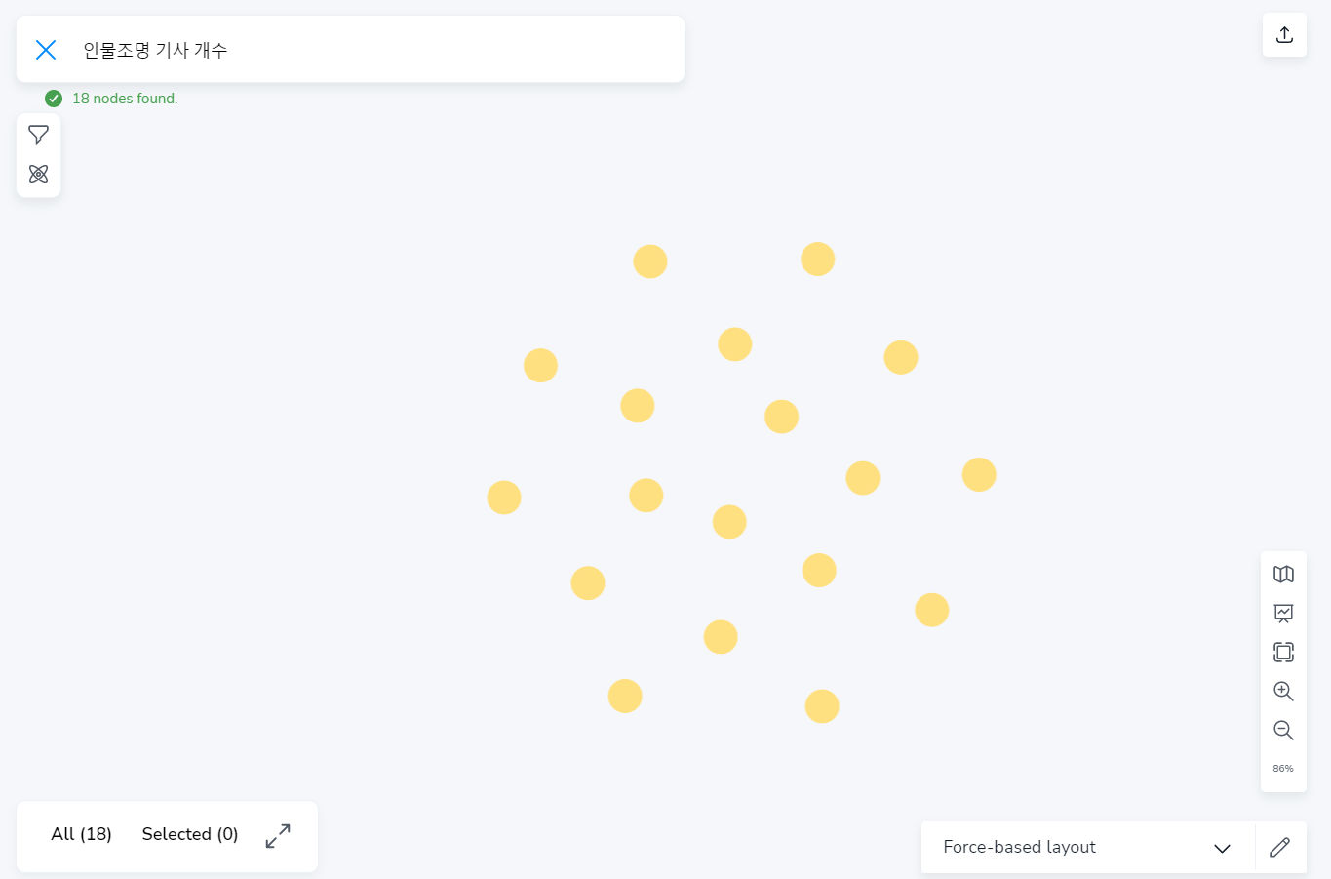Click the export upload icon

pos(1284,35)
